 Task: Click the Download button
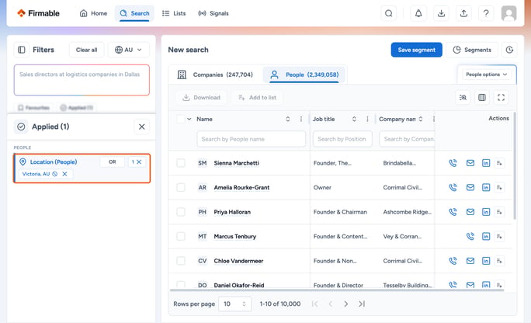coord(202,98)
